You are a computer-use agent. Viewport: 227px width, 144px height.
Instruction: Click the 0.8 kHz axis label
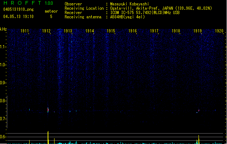pos(3,101)
